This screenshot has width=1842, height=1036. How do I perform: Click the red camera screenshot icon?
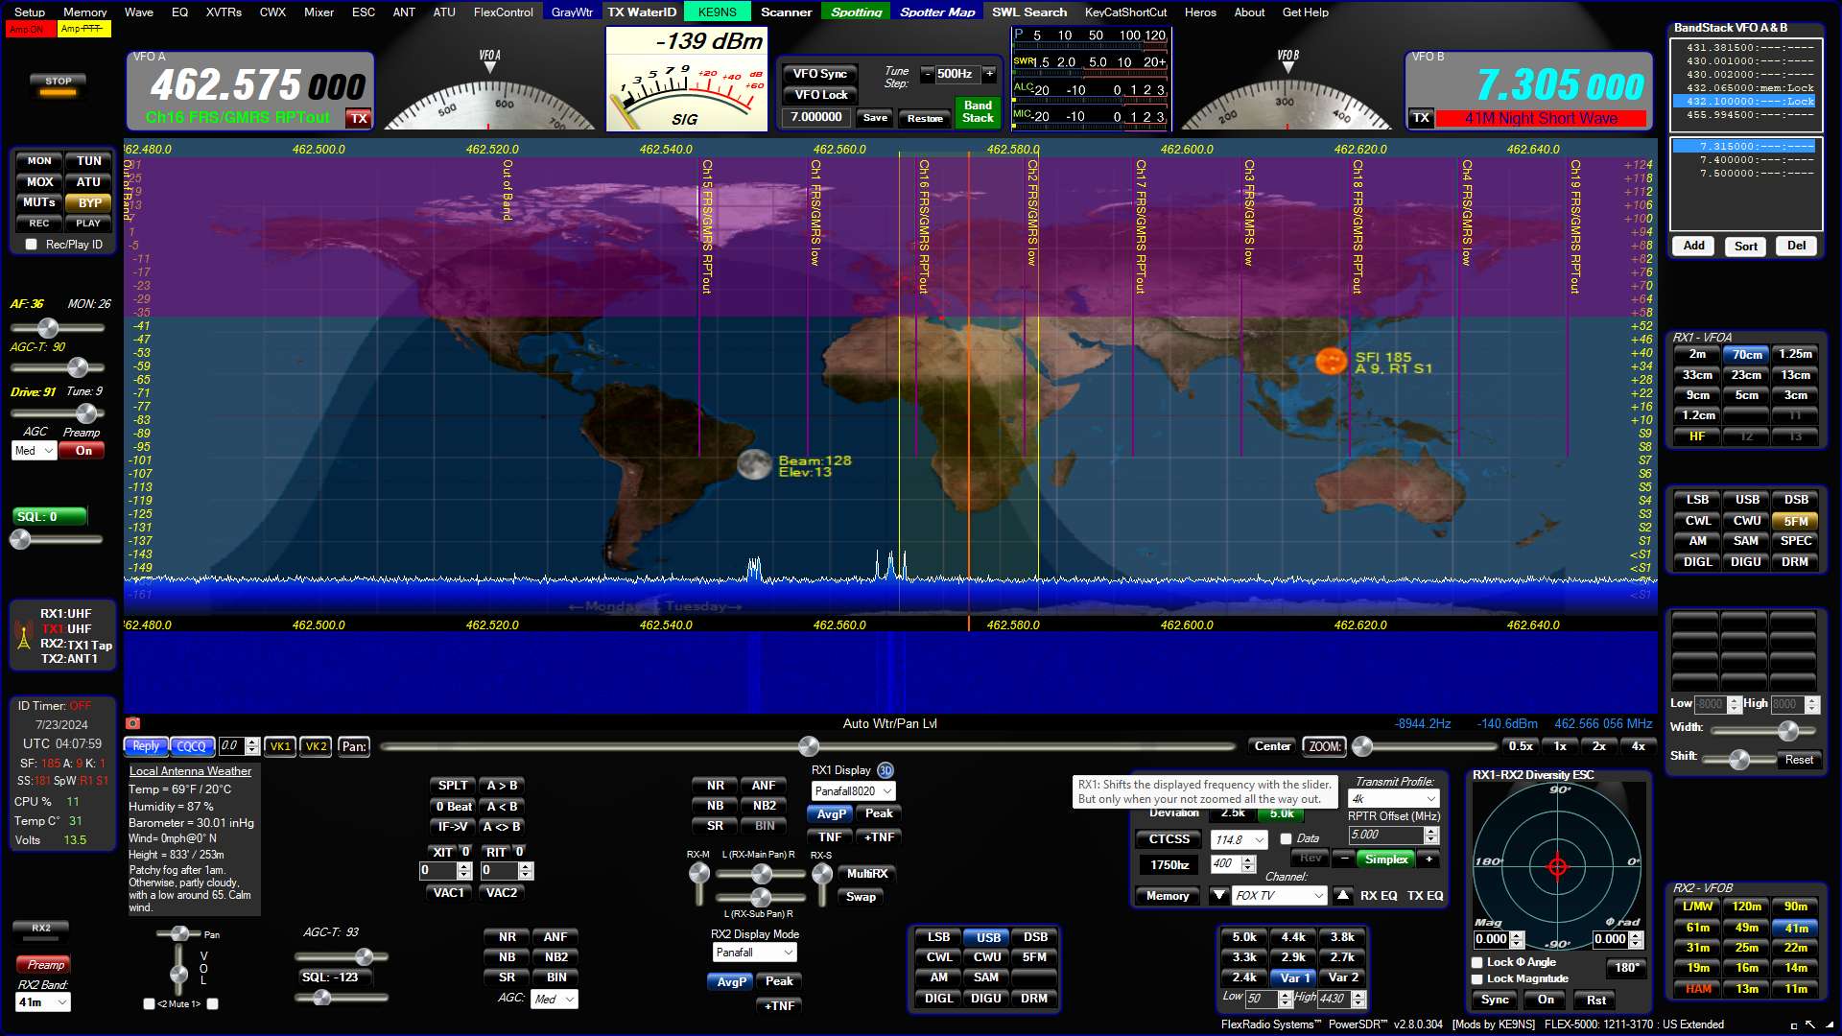[x=133, y=723]
